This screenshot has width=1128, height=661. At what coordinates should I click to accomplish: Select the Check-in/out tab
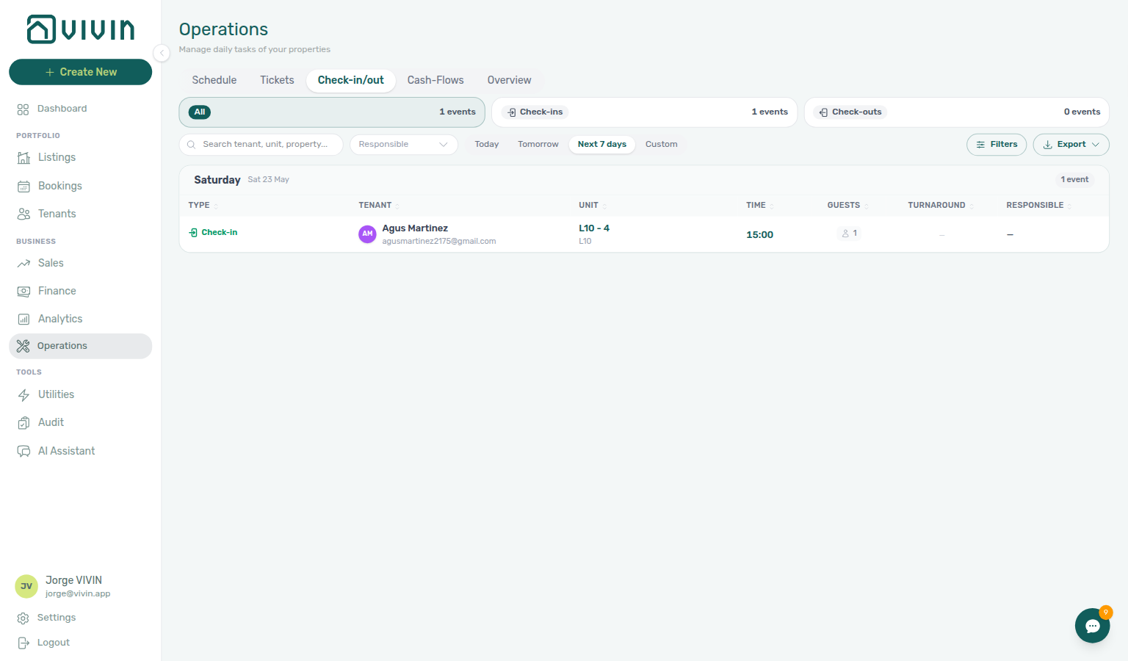(x=351, y=80)
